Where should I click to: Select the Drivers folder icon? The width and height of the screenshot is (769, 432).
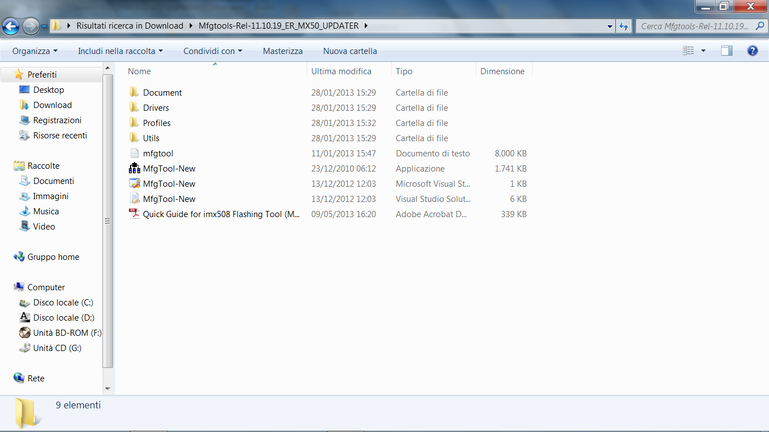pos(134,107)
